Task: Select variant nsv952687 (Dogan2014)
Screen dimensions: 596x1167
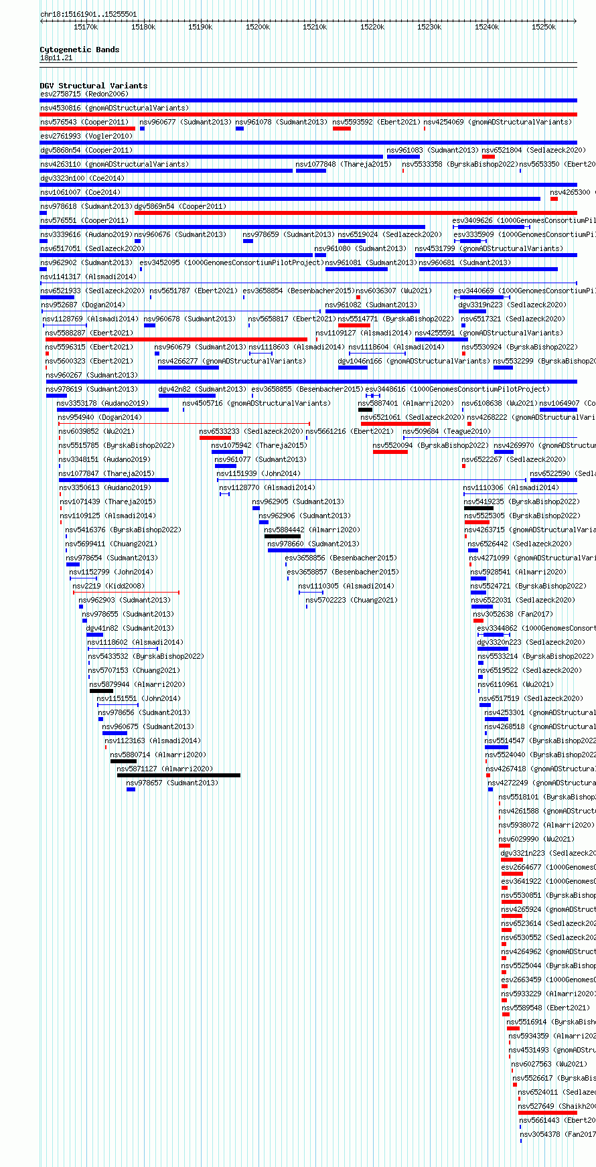Action: pyautogui.click(x=82, y=305)
